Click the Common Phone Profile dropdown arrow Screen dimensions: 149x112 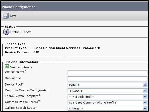click(x=145, y=103)
